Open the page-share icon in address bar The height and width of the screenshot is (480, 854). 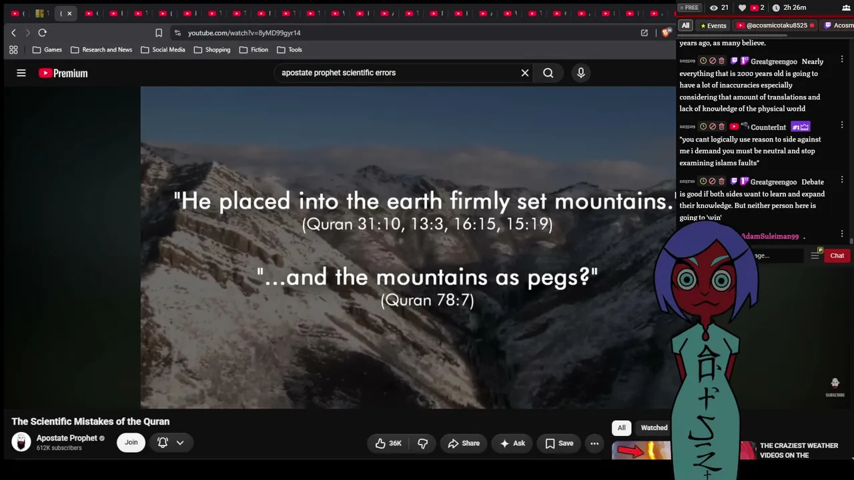coord(645,33)
